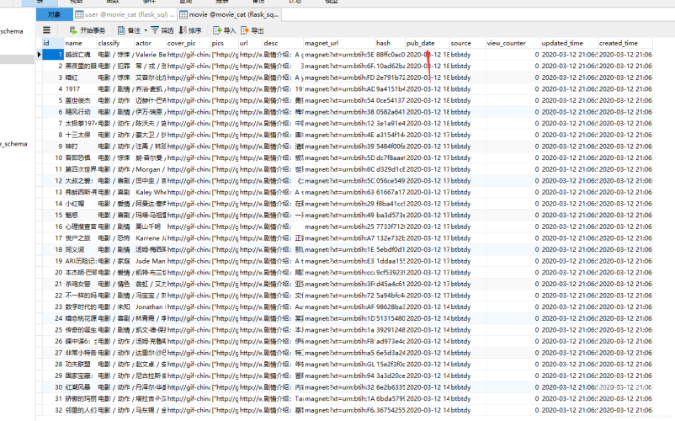Click the actor column header
Viewport: 675px width, 421px height.
coord(151,43)
